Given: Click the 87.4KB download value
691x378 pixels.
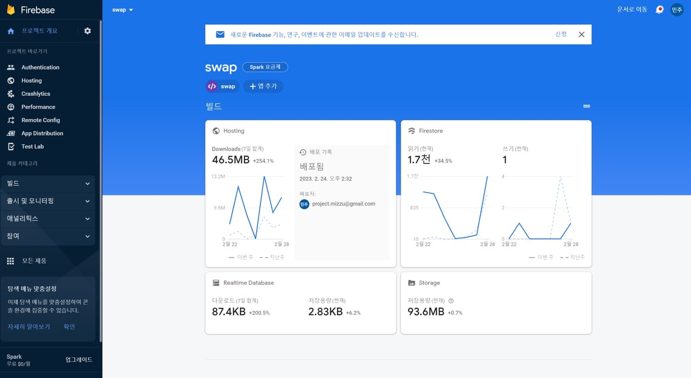Looking at the screenshot, I should pos(229,312).
